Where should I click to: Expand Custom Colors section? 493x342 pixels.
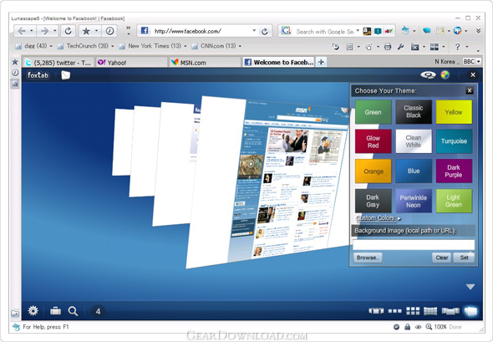click(x=379, y=218)
